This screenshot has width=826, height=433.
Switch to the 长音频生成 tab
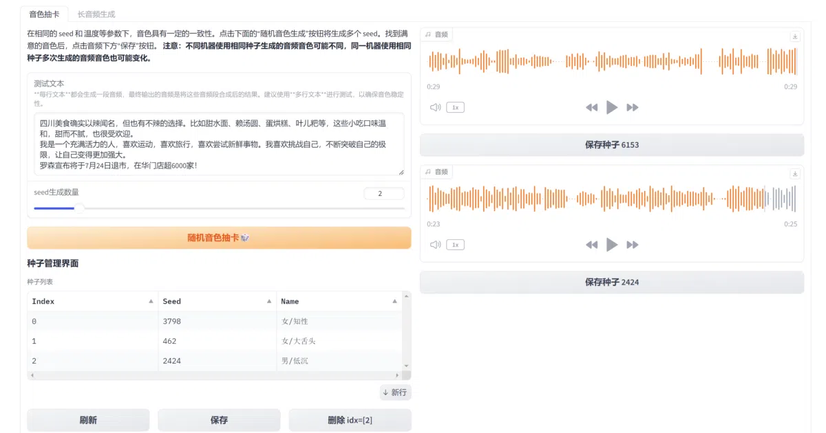(x=96, y=14)
